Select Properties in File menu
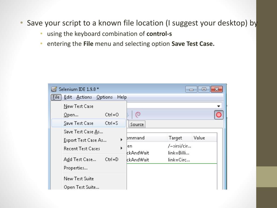The width and height of the screenshot is (277, 208). point(76,168)
